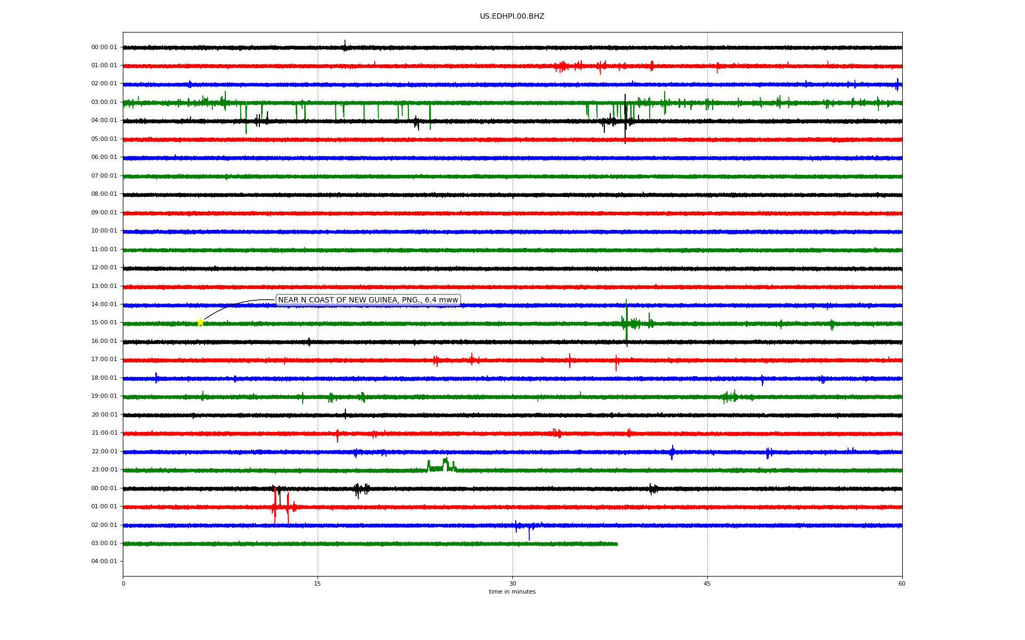Select the 09:00:01 time label
The width and height of the screenshot is (1025, 640).
point(104,213)
